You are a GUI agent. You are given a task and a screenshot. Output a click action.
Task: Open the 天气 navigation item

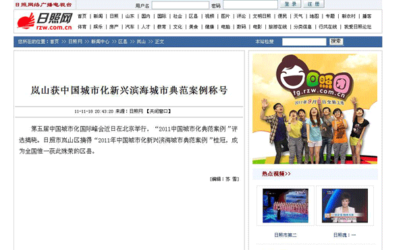coord(298,16)
